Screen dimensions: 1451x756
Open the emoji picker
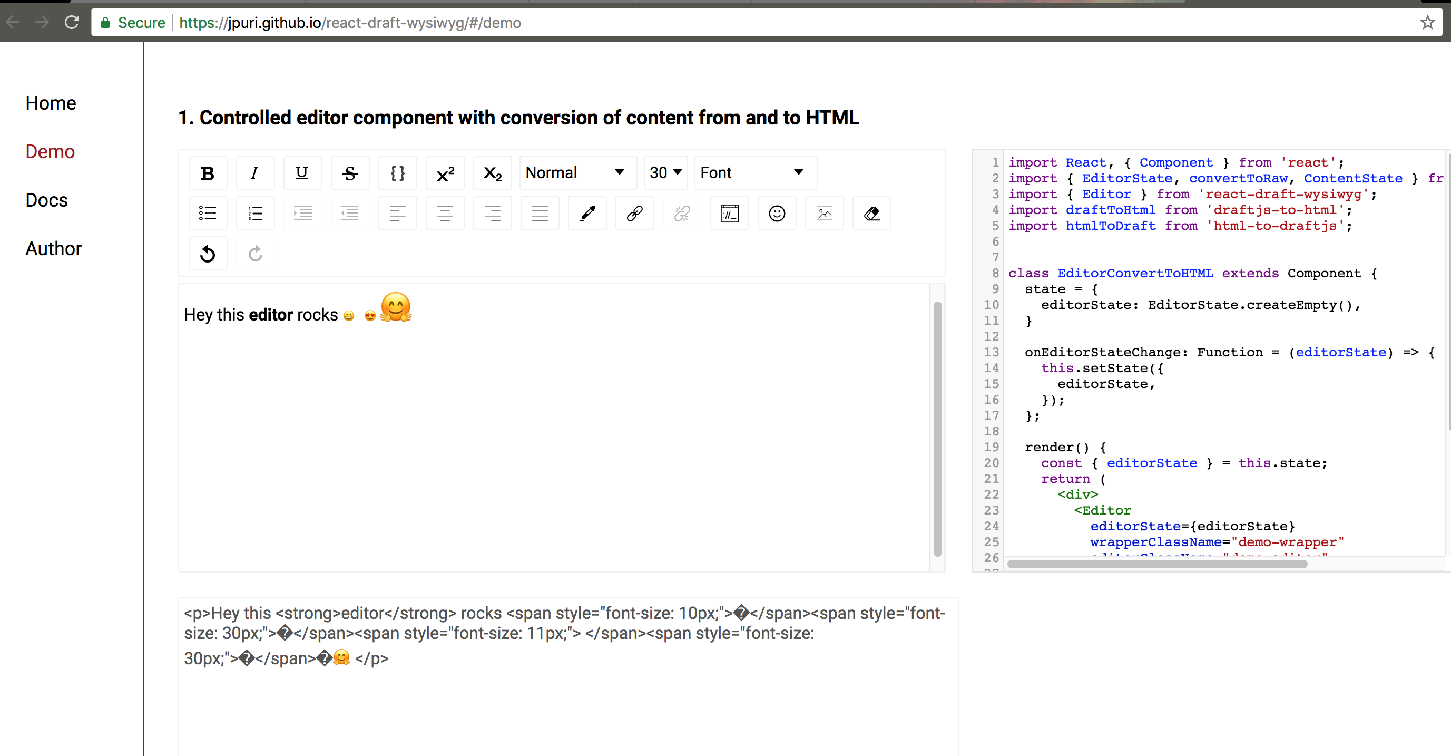(x=776, y=213)
